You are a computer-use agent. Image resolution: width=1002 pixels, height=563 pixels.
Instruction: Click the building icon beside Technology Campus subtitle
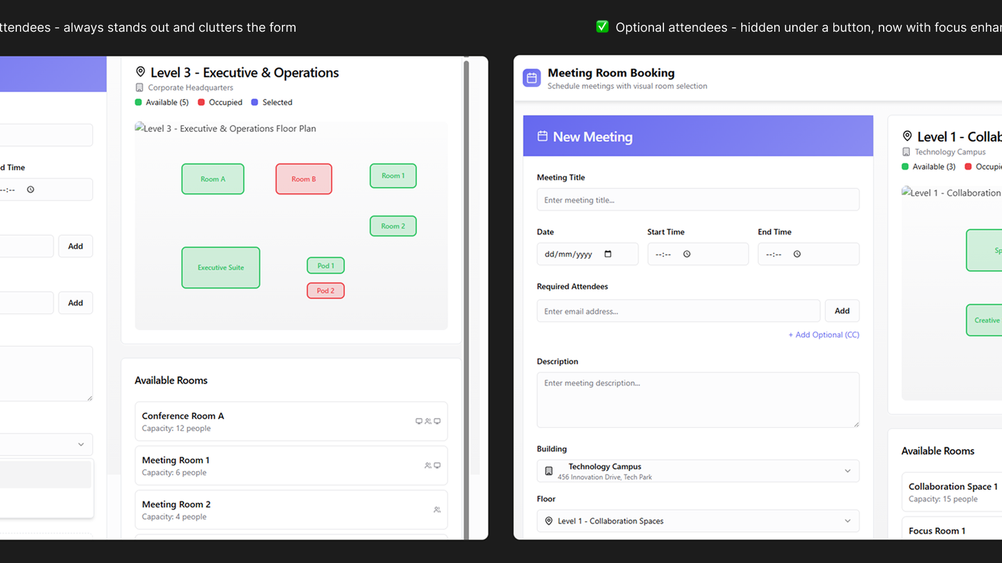(906, 152)
